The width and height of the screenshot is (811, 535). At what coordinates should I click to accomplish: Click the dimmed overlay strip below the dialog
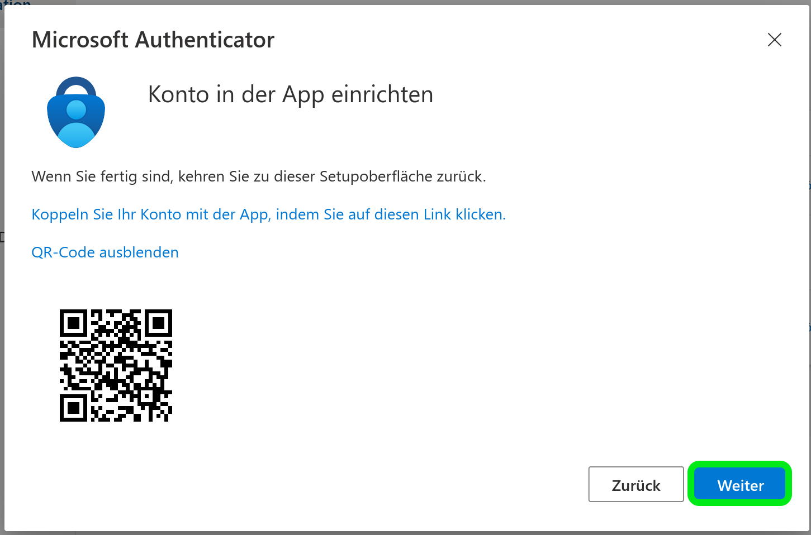[x=405, y=533]
